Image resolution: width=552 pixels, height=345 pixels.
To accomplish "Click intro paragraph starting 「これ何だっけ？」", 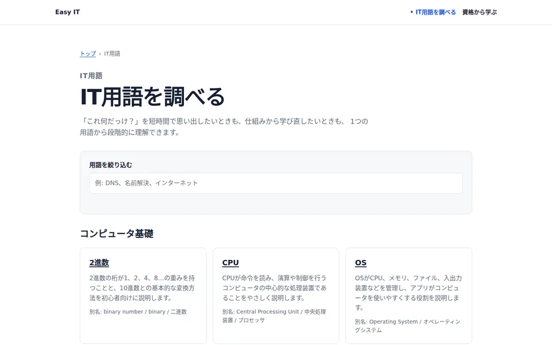I will (x=224, y=126).
